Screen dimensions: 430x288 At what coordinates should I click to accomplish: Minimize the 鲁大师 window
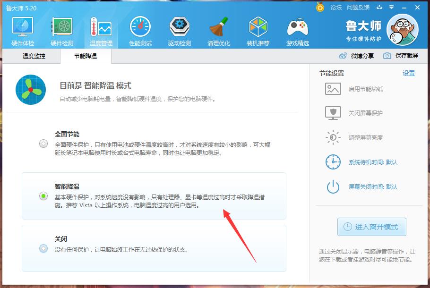(404, 8)
